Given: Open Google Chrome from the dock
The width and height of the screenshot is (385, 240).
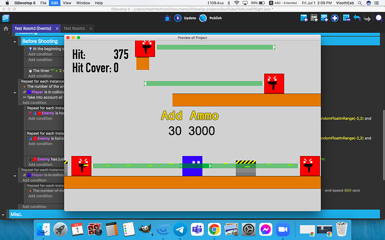Looking at the screenshot, I should click(x=214, y=228).
